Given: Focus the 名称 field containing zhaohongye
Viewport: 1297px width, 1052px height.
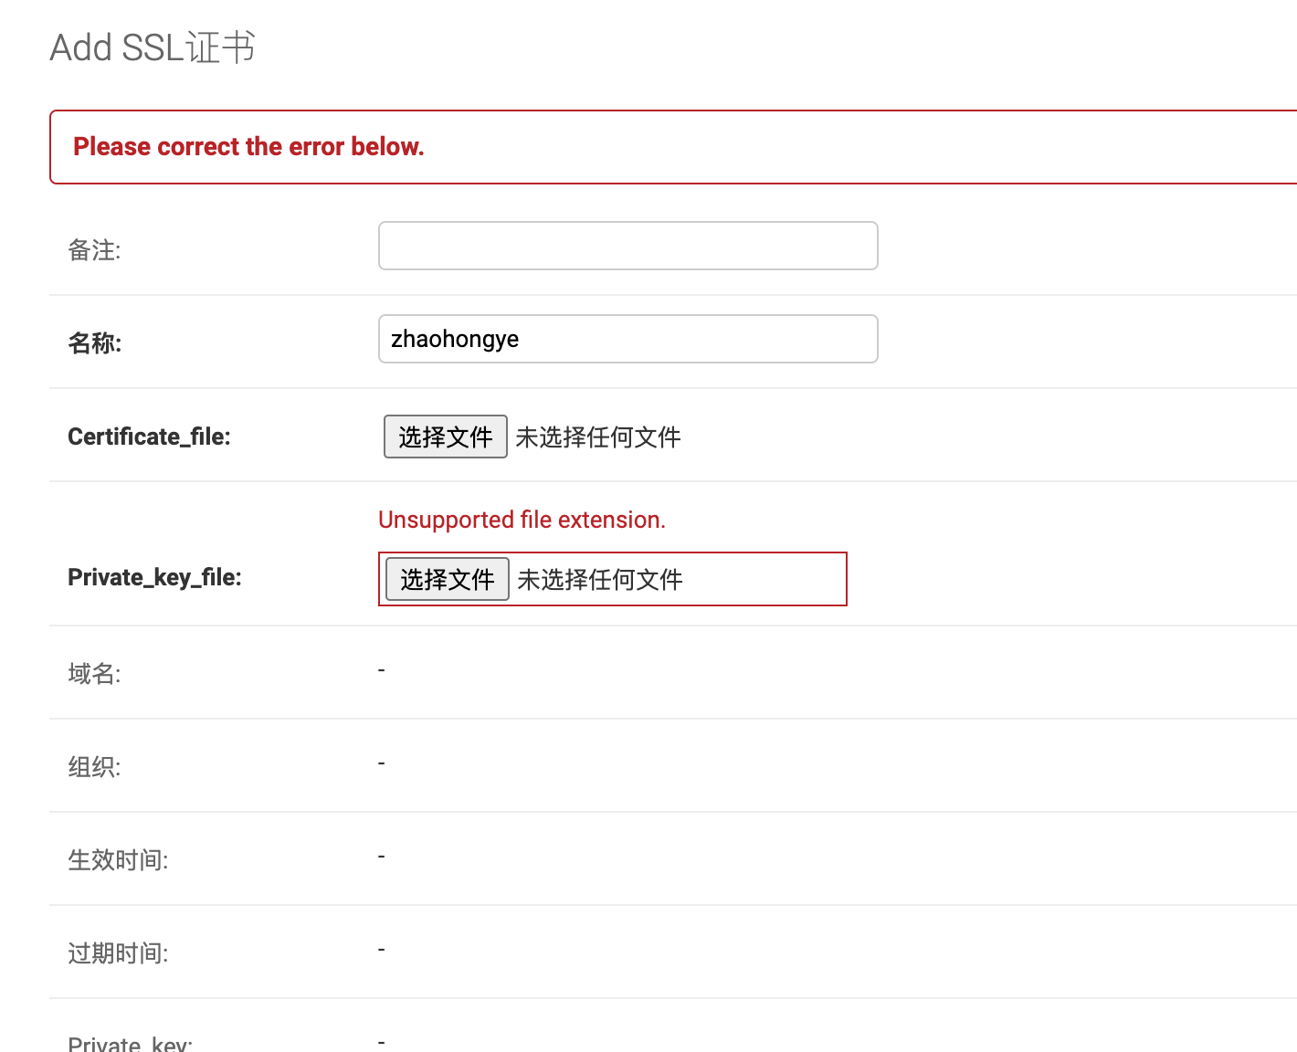Looking at the screenshot, I should [x=628, y=339].
